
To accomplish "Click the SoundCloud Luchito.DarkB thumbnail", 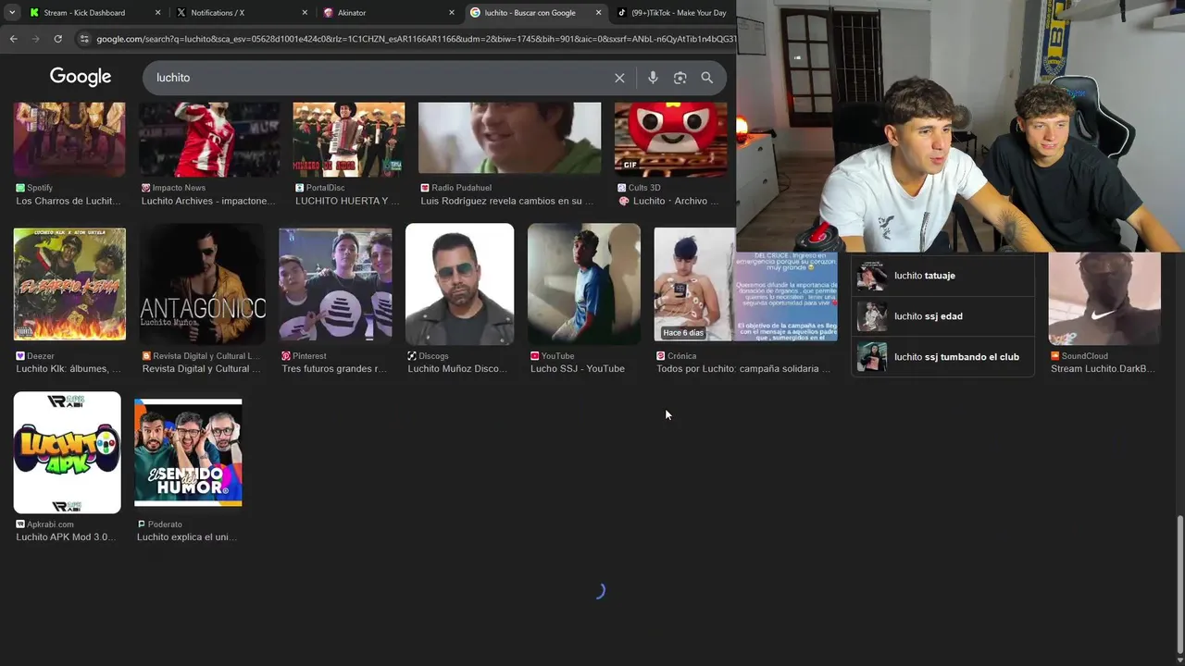I will [x=1104, y=298].
